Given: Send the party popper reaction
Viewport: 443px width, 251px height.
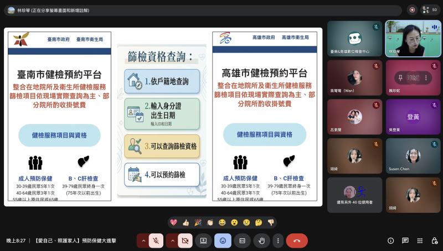Looking at the screenshot, I should point(198,222).
